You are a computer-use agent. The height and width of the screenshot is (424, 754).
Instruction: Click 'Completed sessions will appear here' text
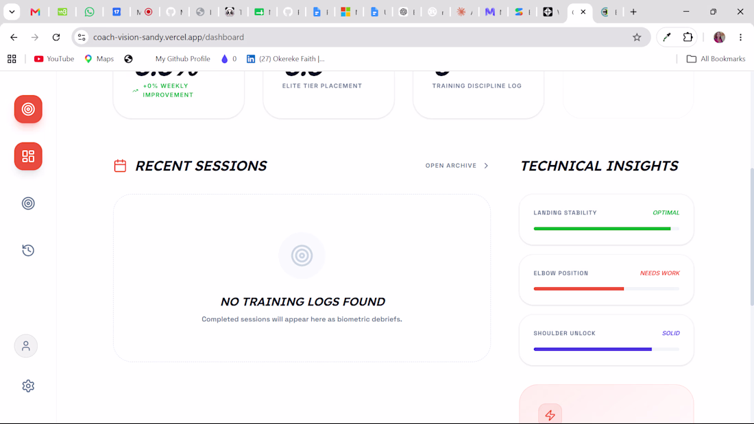(302, 319)
